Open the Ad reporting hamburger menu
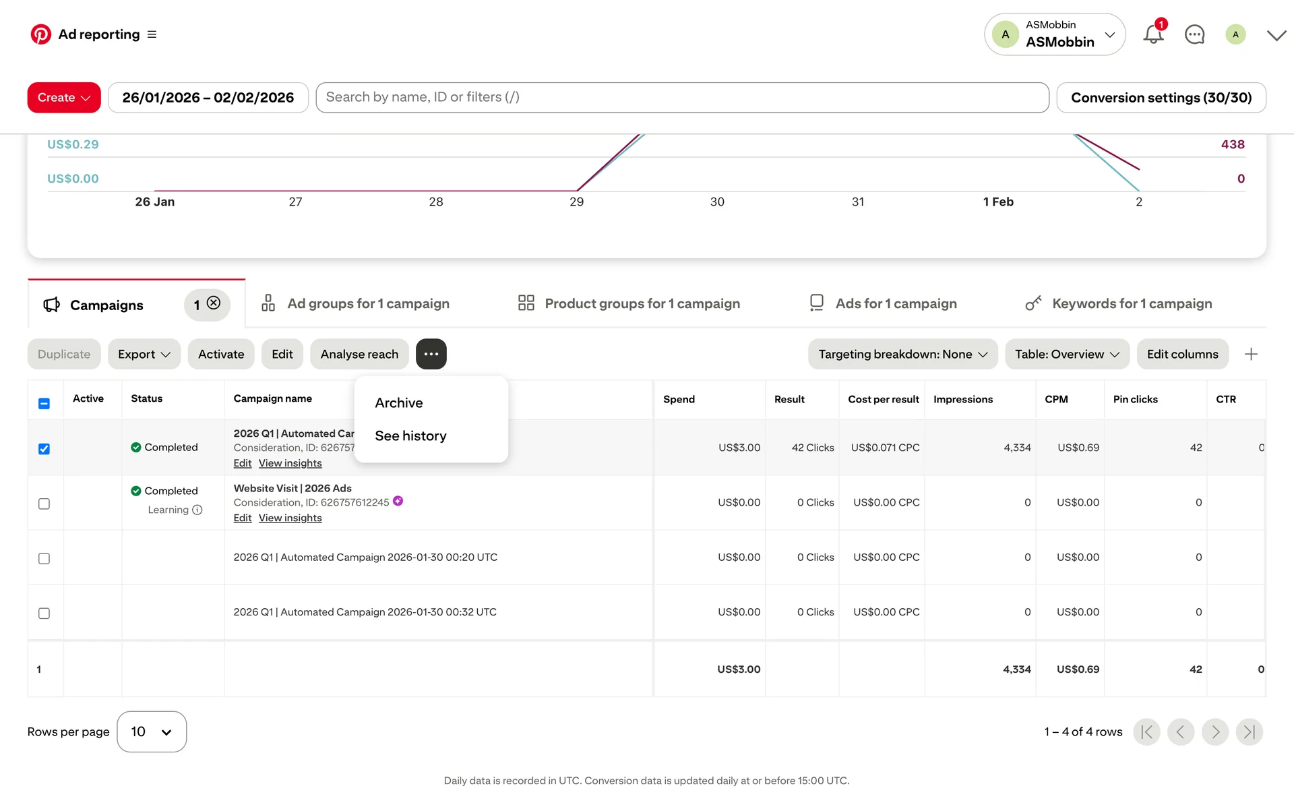 point(152,34)
